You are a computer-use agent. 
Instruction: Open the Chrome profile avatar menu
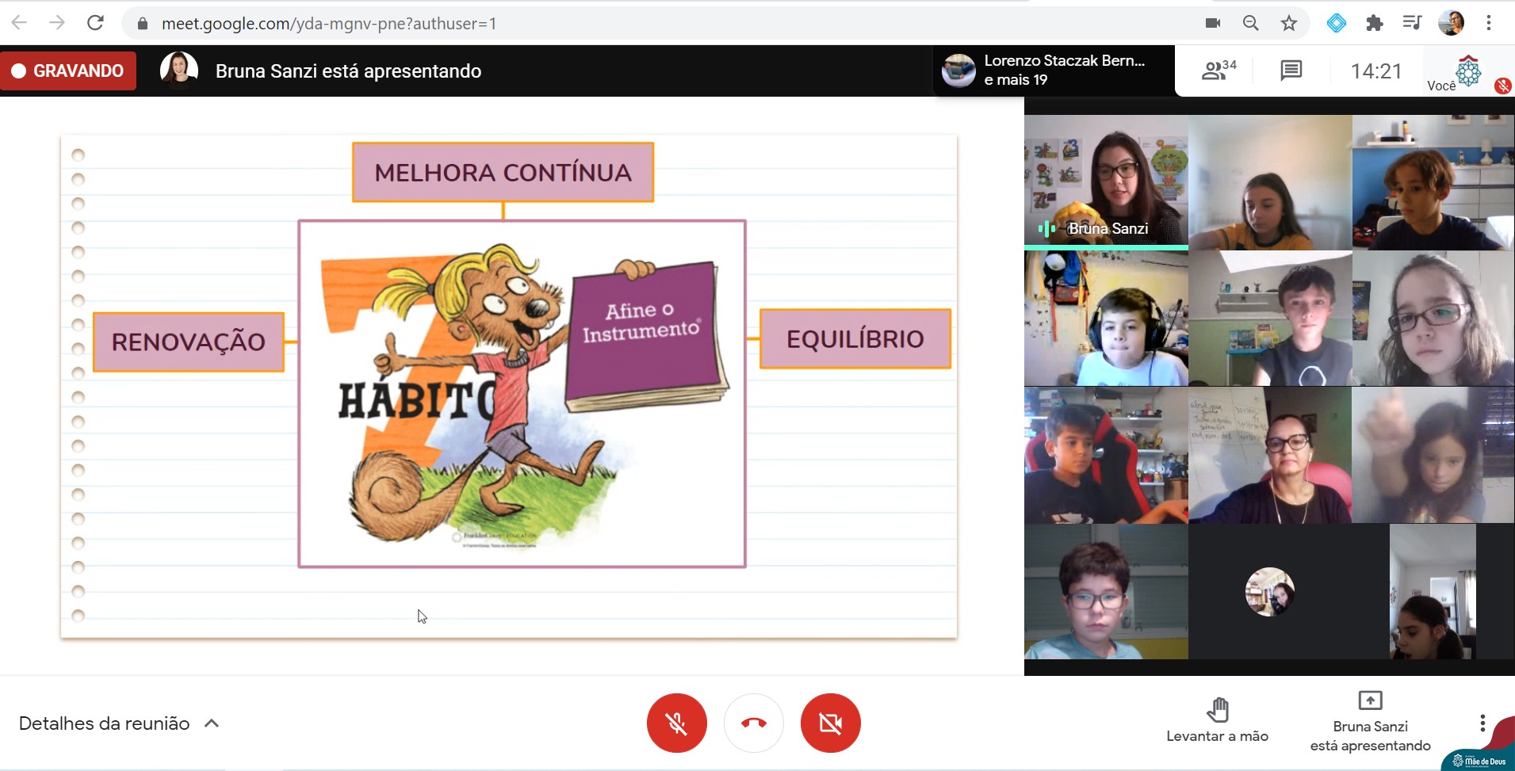tap(1451, 23)
